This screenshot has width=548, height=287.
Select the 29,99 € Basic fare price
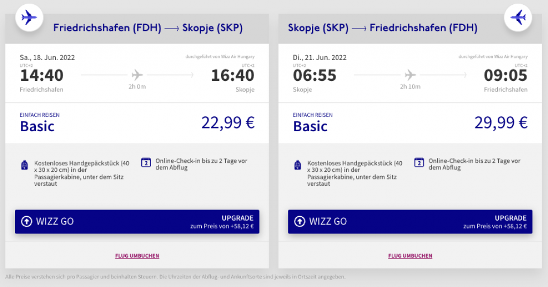point(501,123)
